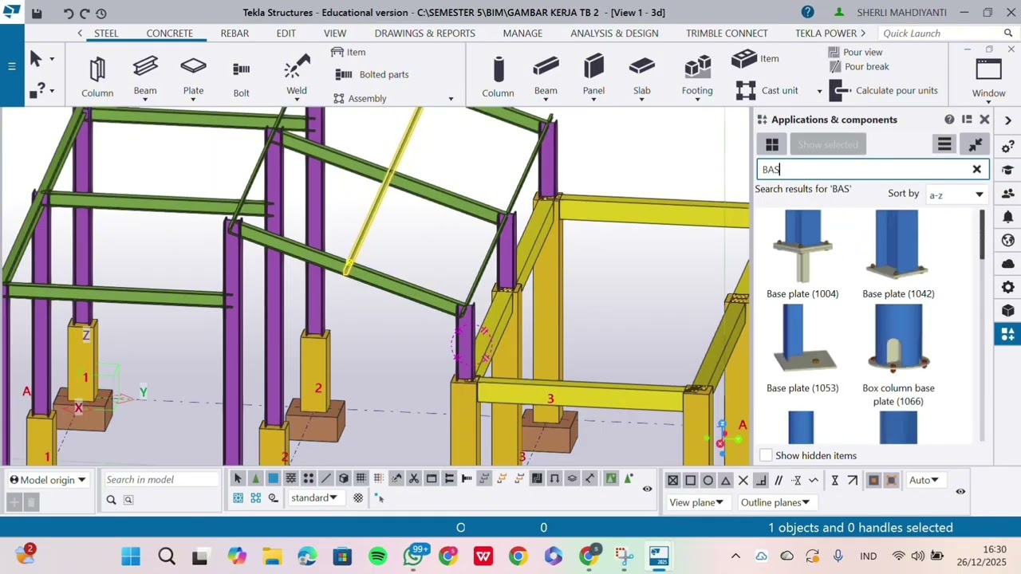Select Box column base plate (1066)
This screenshot has height=574, width=1021.
[x=898, y=356]
